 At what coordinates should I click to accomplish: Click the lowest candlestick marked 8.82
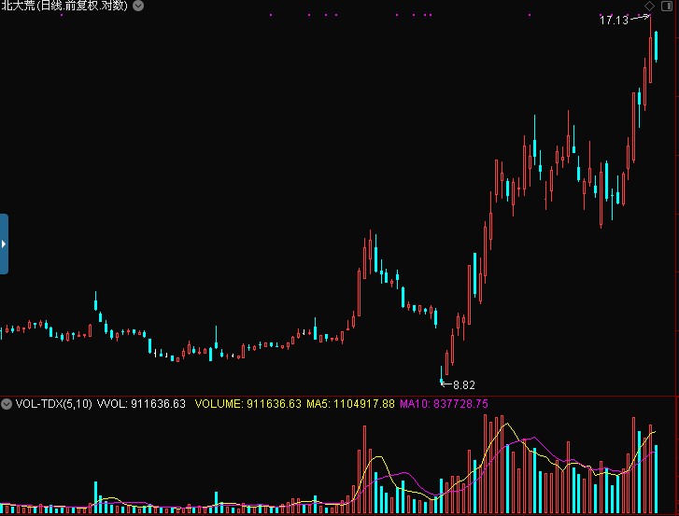pyautogui.click(x=441, y=375)
